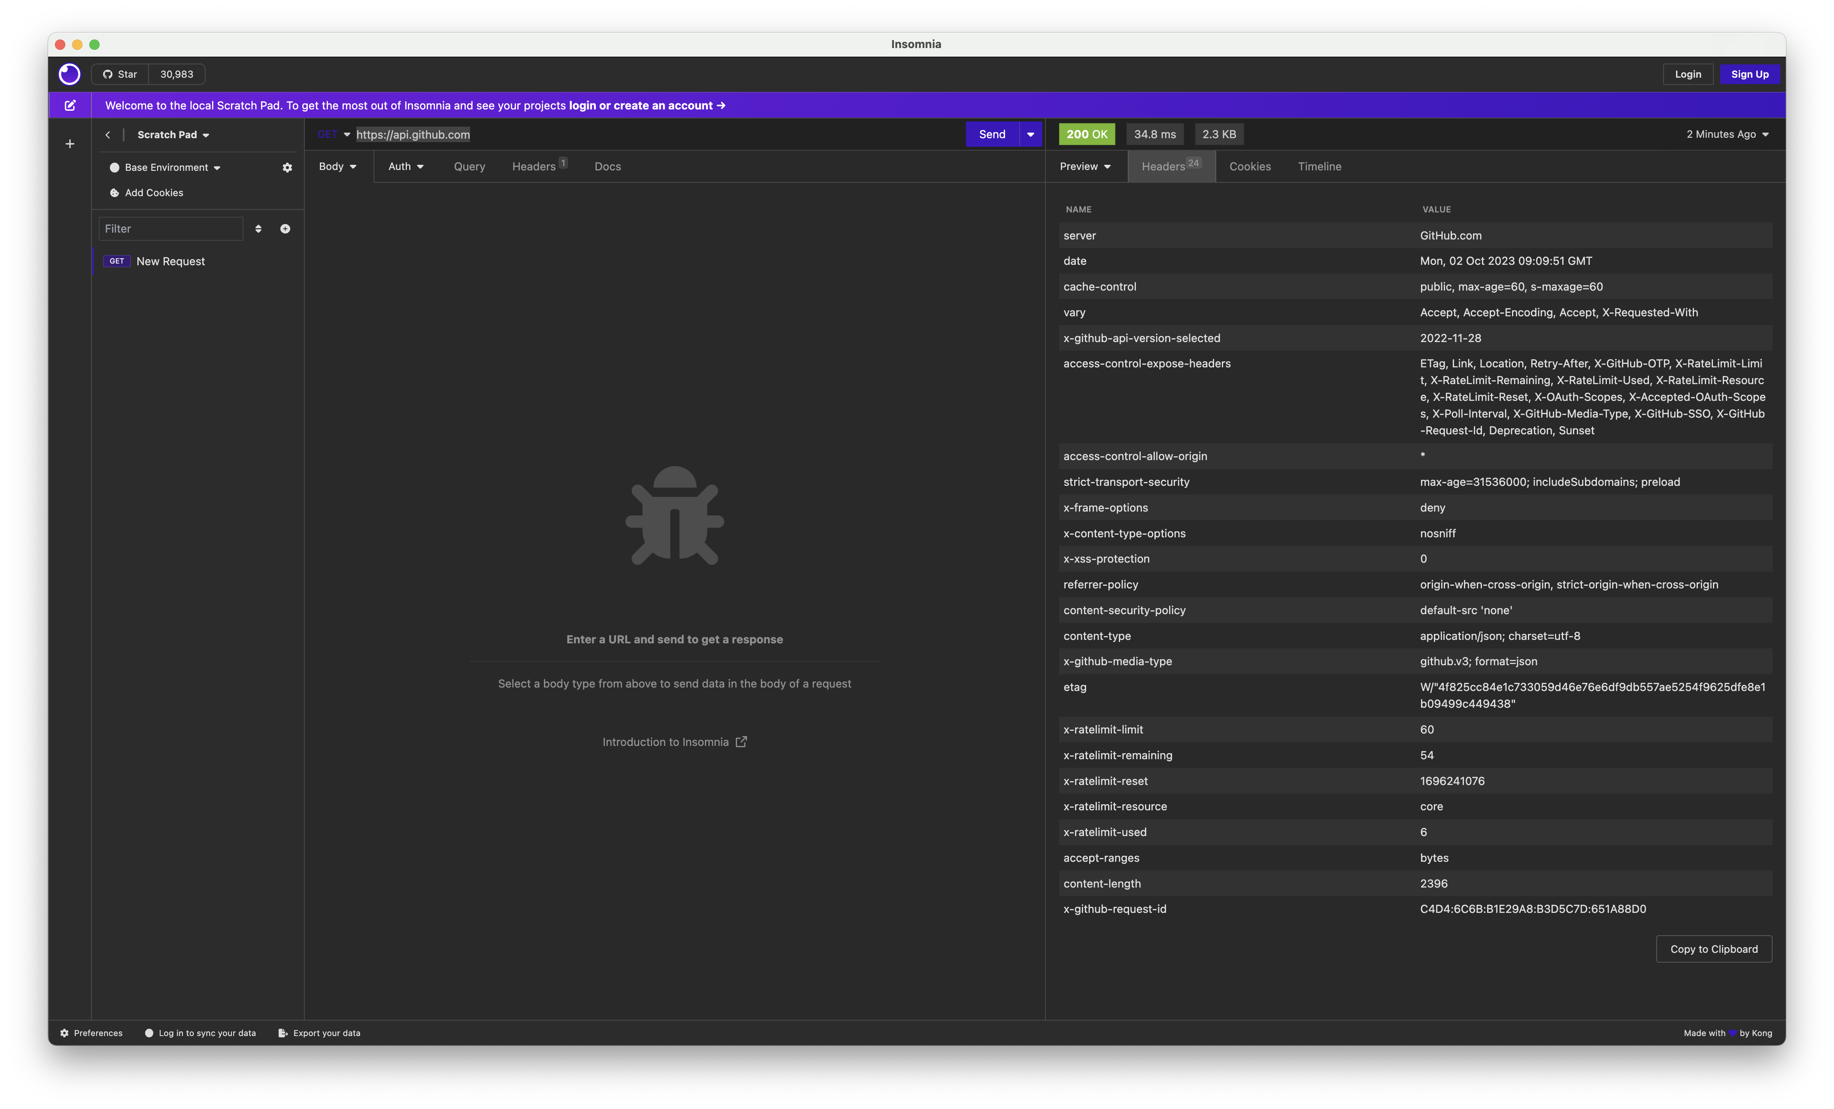Open environment settings gear icon

tap(287, 167)
